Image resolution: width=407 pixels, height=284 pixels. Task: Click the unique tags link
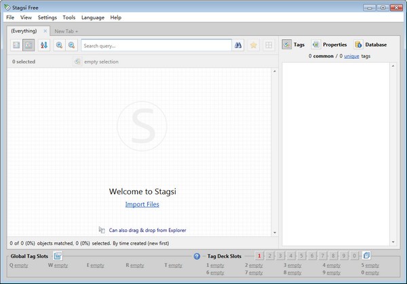pyautogui.click(x=352, y=56)
